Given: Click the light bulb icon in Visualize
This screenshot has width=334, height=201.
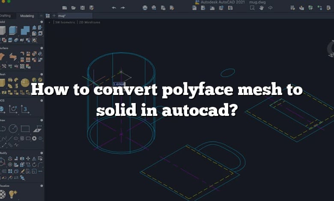Looking at the screenshot, I should click(x=13, y=194).
